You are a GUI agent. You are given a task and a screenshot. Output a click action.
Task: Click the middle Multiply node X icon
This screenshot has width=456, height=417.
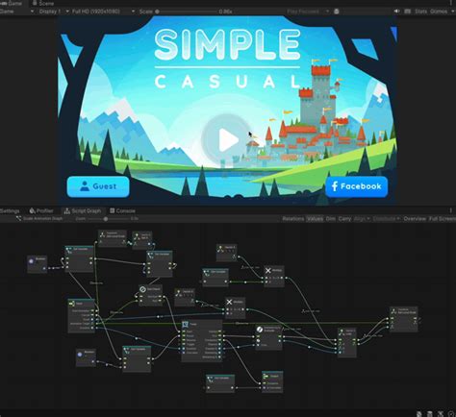pos(229,302)
